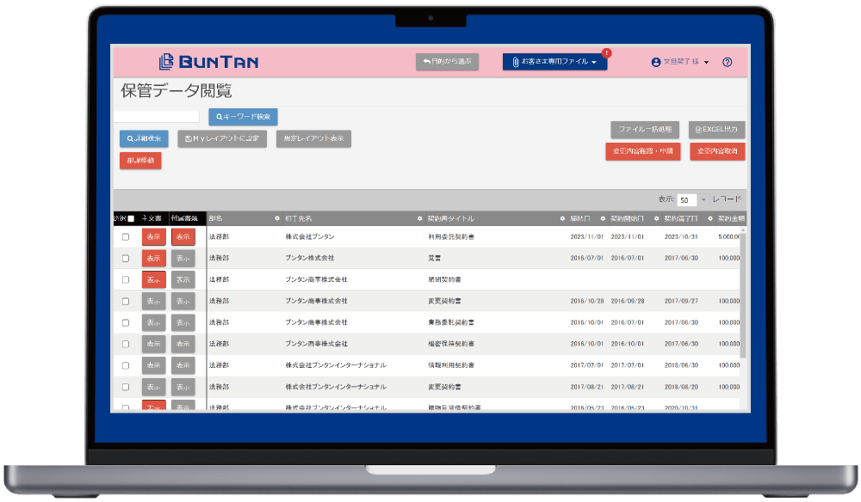Check the row checkbox for 株式会社ブンタン

tap(126, 236)
